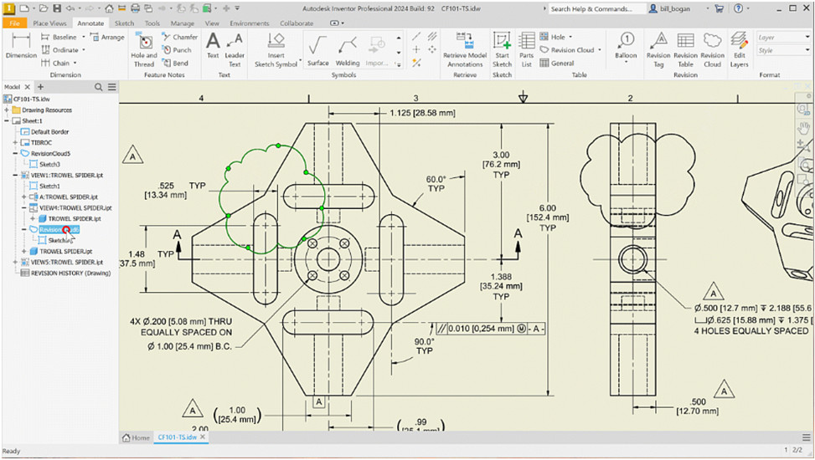Click the Arrange dimensions tool

tap(107, 37)
